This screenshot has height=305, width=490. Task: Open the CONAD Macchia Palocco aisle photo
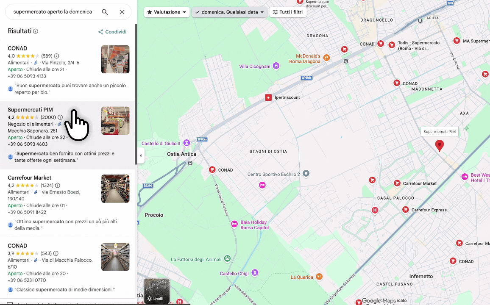click(x=115, y=257)
